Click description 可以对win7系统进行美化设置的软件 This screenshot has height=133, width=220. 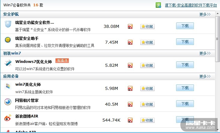[x=45, y=69]
